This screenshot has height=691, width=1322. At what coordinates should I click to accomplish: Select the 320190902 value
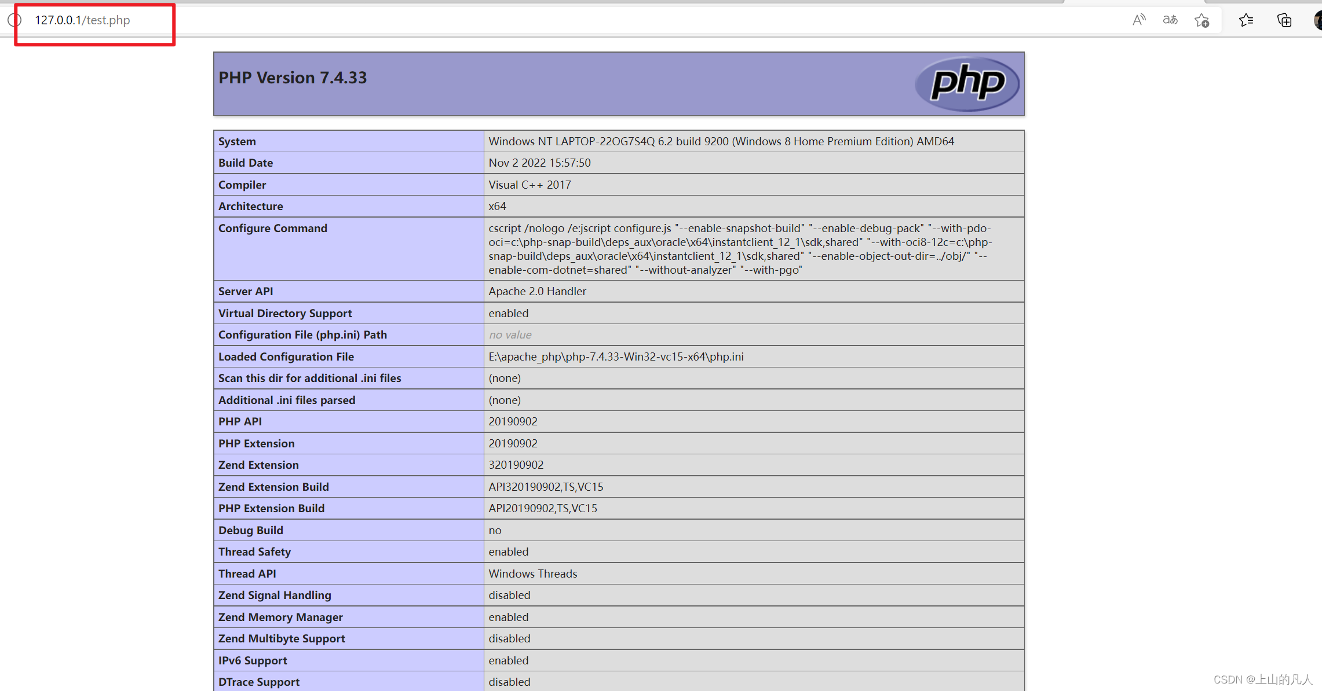coord(516,465)
